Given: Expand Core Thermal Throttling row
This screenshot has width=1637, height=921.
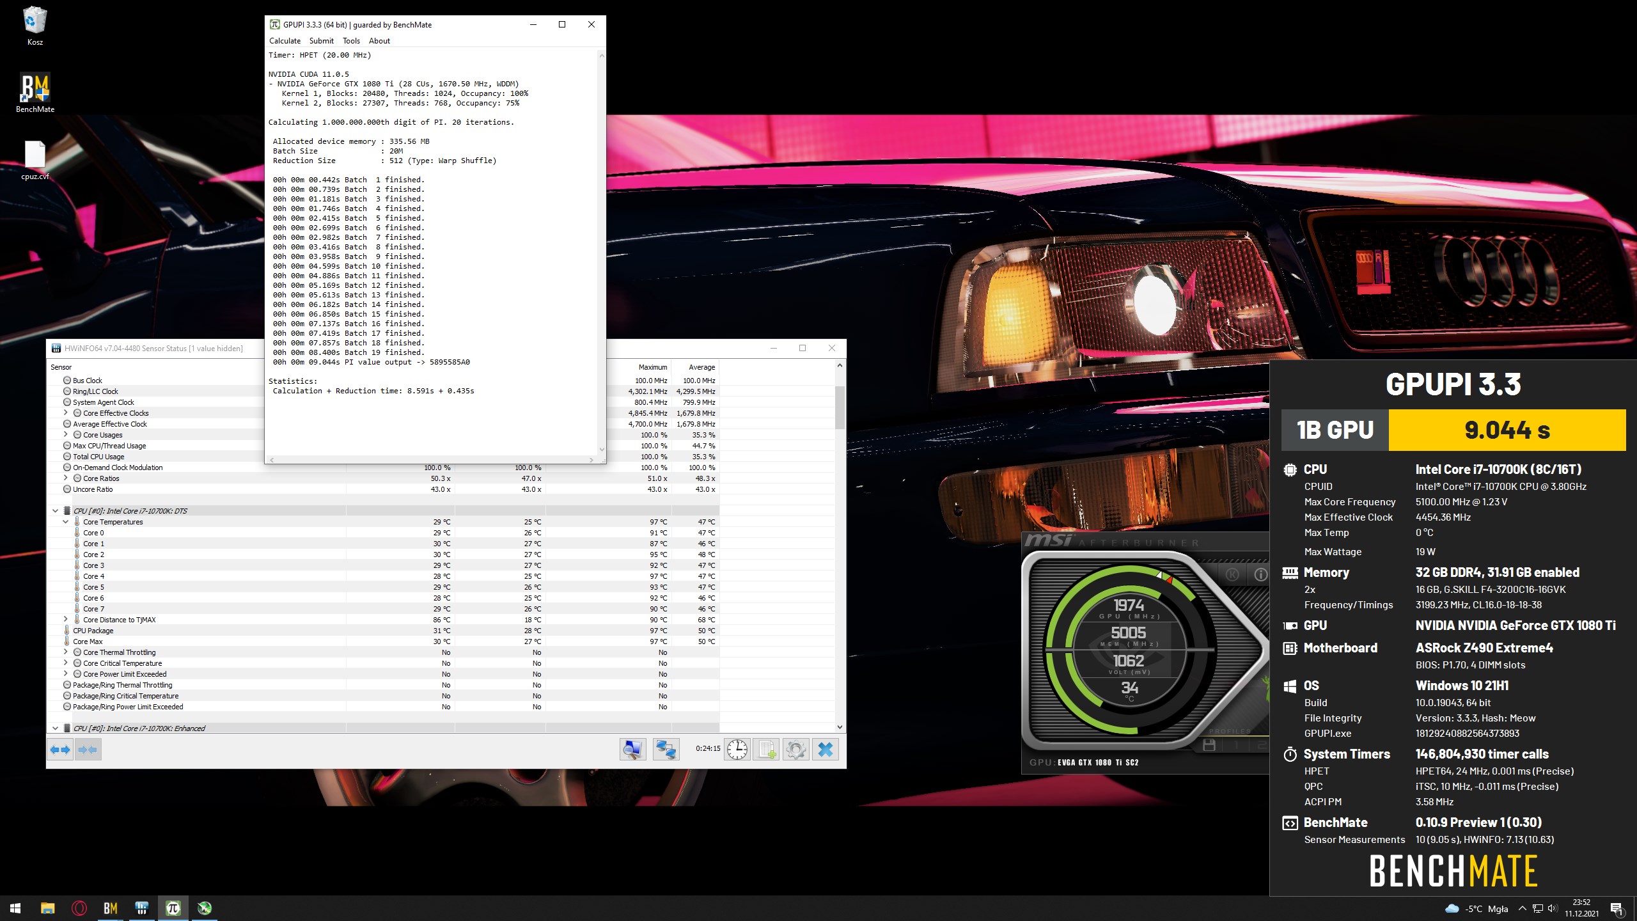Looking at the screenshot, I should click(x=65, y=652).
